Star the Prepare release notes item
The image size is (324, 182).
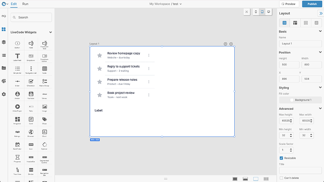coord(100,82)
